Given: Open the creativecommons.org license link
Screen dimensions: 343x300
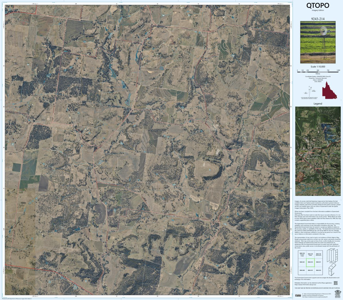Looking at the screenshot, I should 315,297.
